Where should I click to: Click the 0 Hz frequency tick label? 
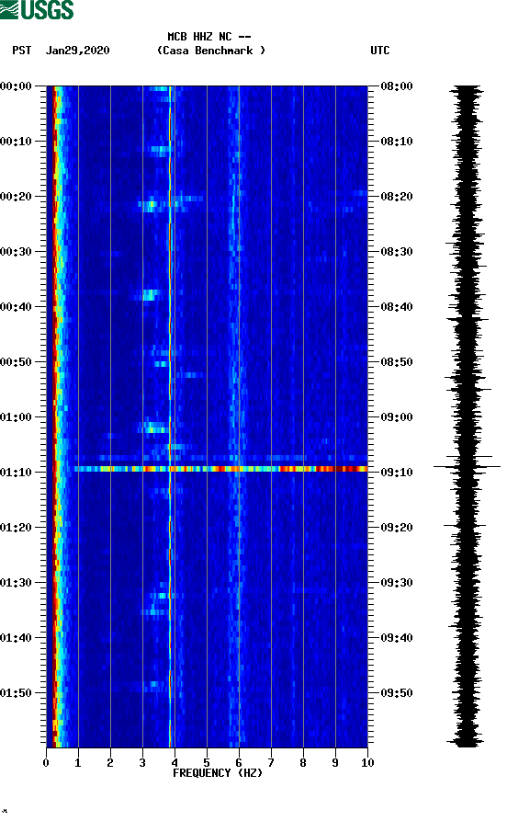pyautogui.click(x=46, y=763)
